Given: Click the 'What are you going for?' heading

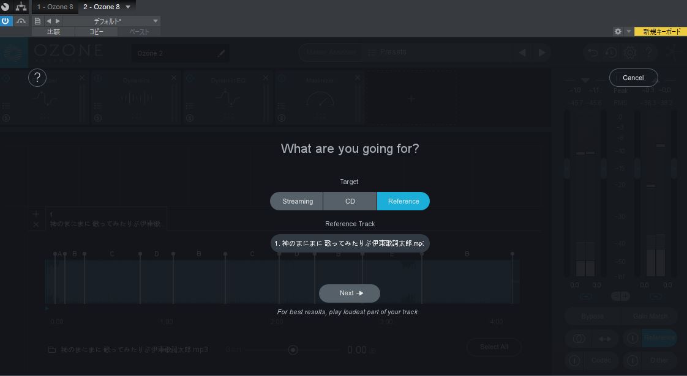Looking at the screenshot, I should coord(350,149).
